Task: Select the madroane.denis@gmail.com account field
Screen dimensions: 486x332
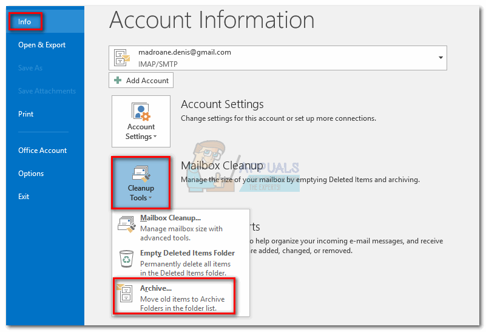Action: pos(278,58)
